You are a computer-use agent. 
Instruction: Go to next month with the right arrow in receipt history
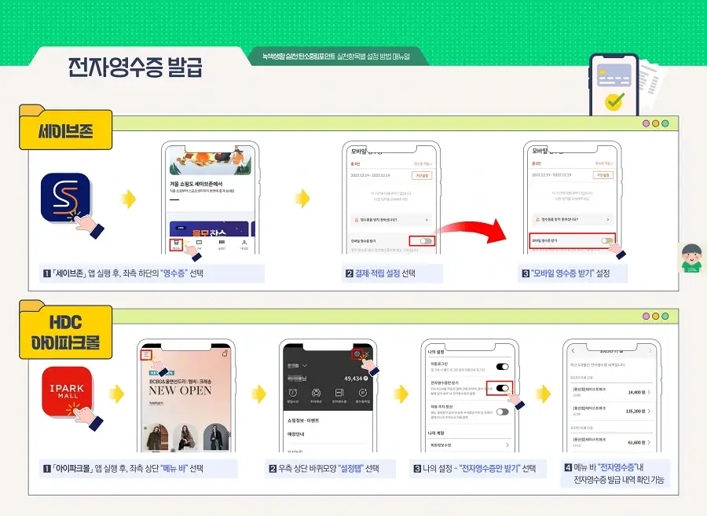(650, 350)
